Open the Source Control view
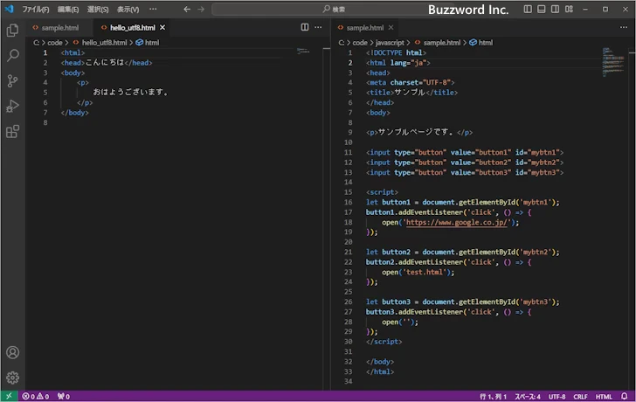This screenshot has width=636, height=402. coord(12,80)
